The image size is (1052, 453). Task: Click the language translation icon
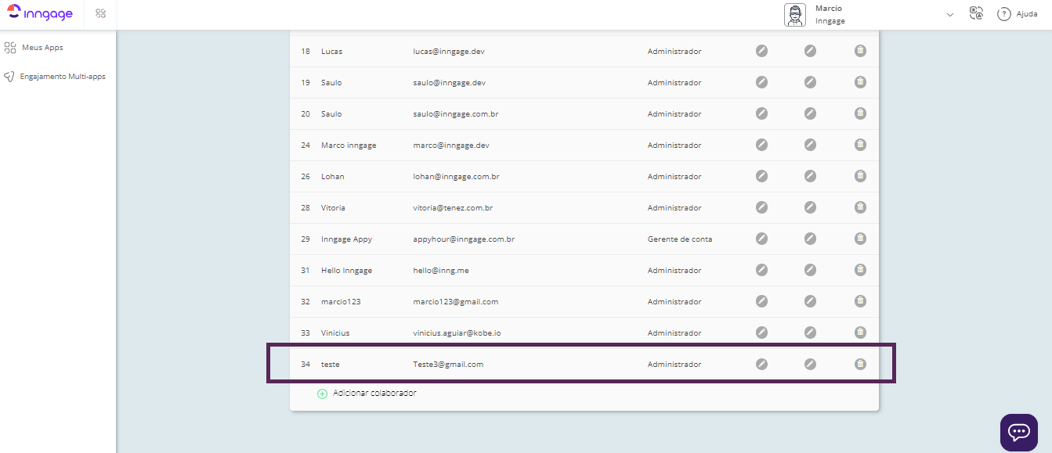point(976,14)
